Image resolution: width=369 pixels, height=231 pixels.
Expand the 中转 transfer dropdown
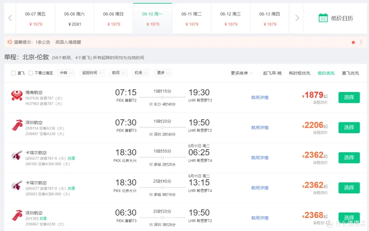(x=66, y=73)
